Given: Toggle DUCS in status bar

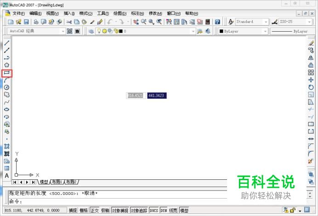Looking at the screenshot, I should 154,210.
